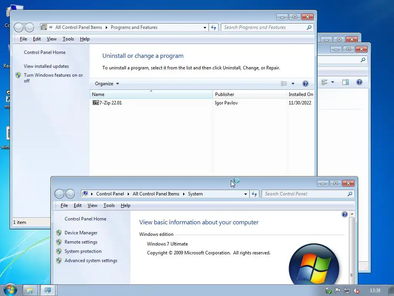This screenshot has height=296, width=394.
Task: Open Tools menu in System window
Action: 109,206
